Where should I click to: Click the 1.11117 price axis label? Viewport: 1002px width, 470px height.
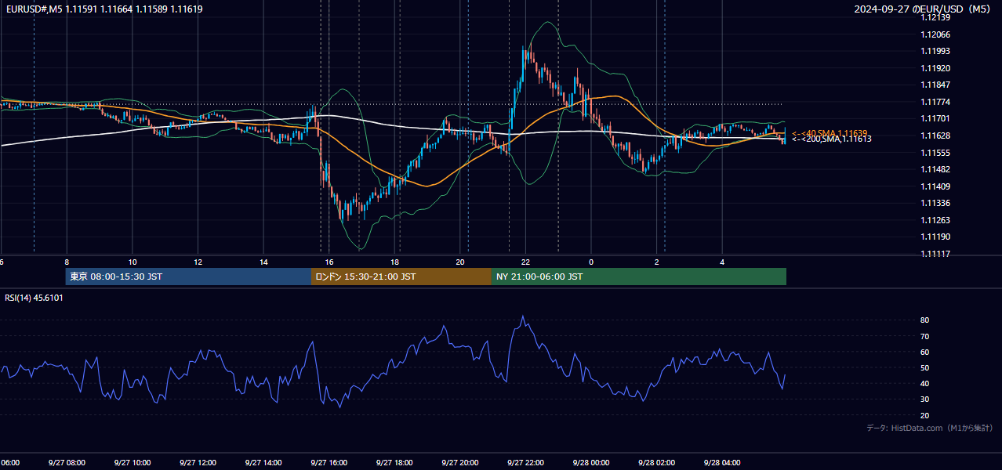[x=935, y=254]
